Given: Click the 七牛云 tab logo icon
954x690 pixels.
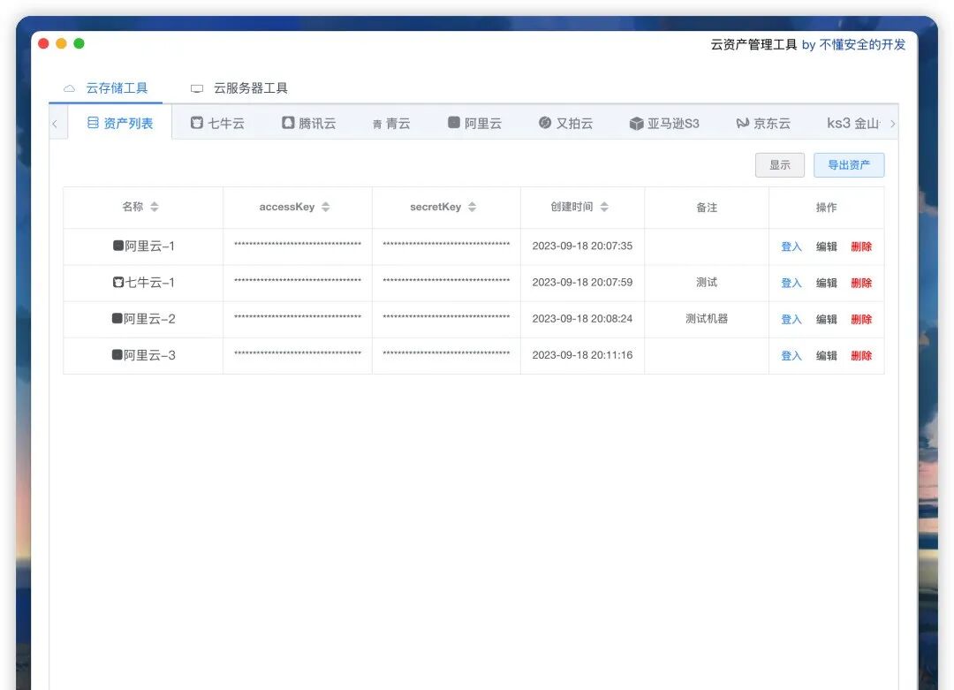Looking at the screenshot, I should click(196, 123).
